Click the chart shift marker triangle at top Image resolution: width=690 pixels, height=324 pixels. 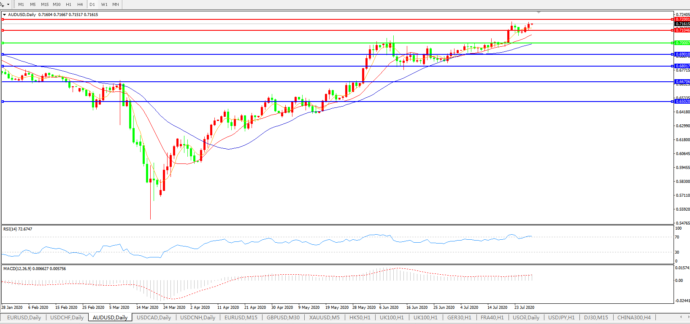coord(538,12)
